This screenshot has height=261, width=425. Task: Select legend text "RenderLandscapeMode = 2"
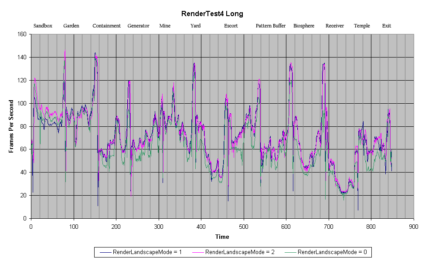(x=240, y=252)
